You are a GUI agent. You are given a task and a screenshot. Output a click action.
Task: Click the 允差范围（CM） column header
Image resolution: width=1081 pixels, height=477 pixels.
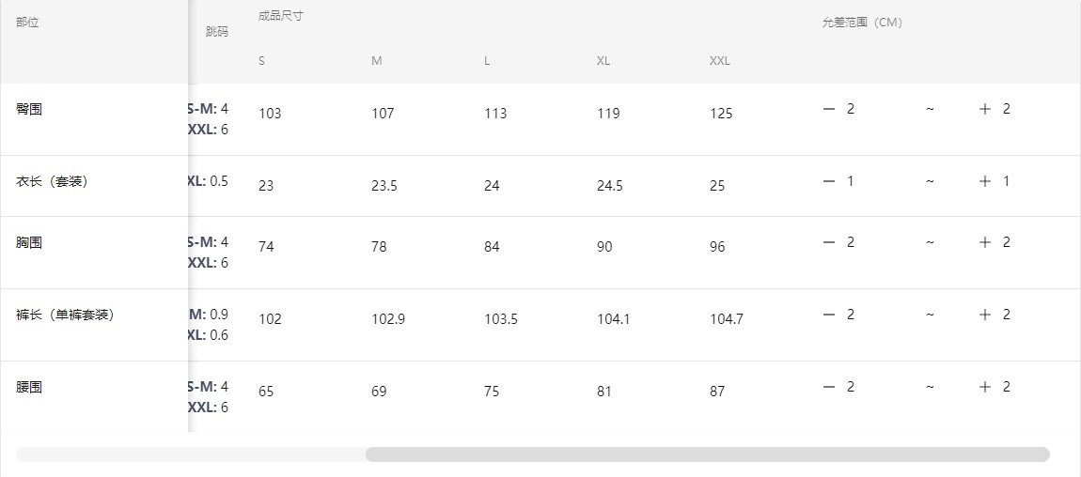coord(862,23)
